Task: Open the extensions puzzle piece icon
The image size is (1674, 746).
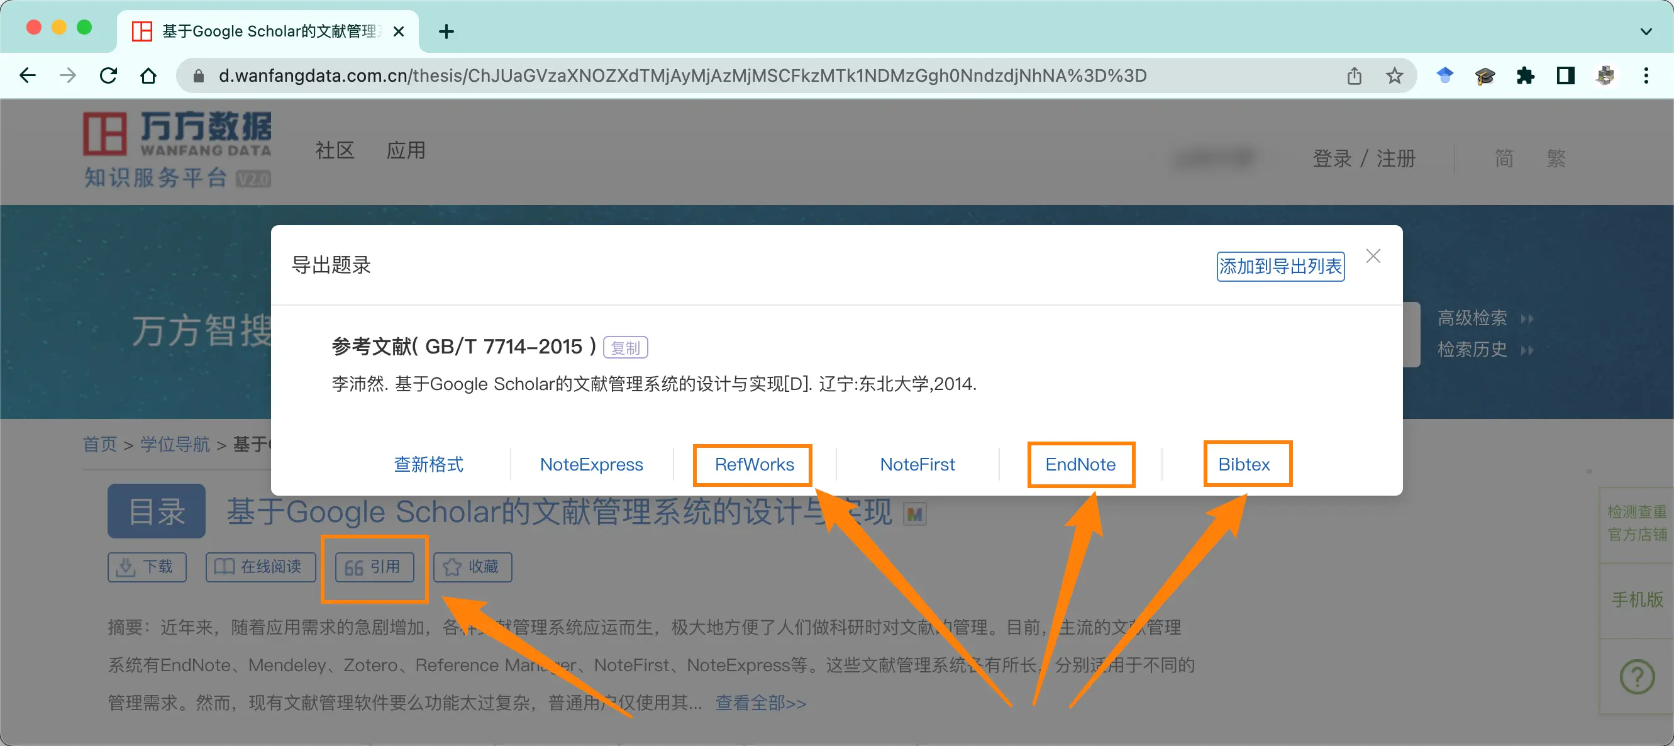Action: [x=1525, y=76]
